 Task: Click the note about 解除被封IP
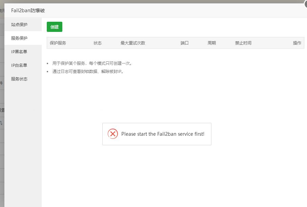point(88,72)
